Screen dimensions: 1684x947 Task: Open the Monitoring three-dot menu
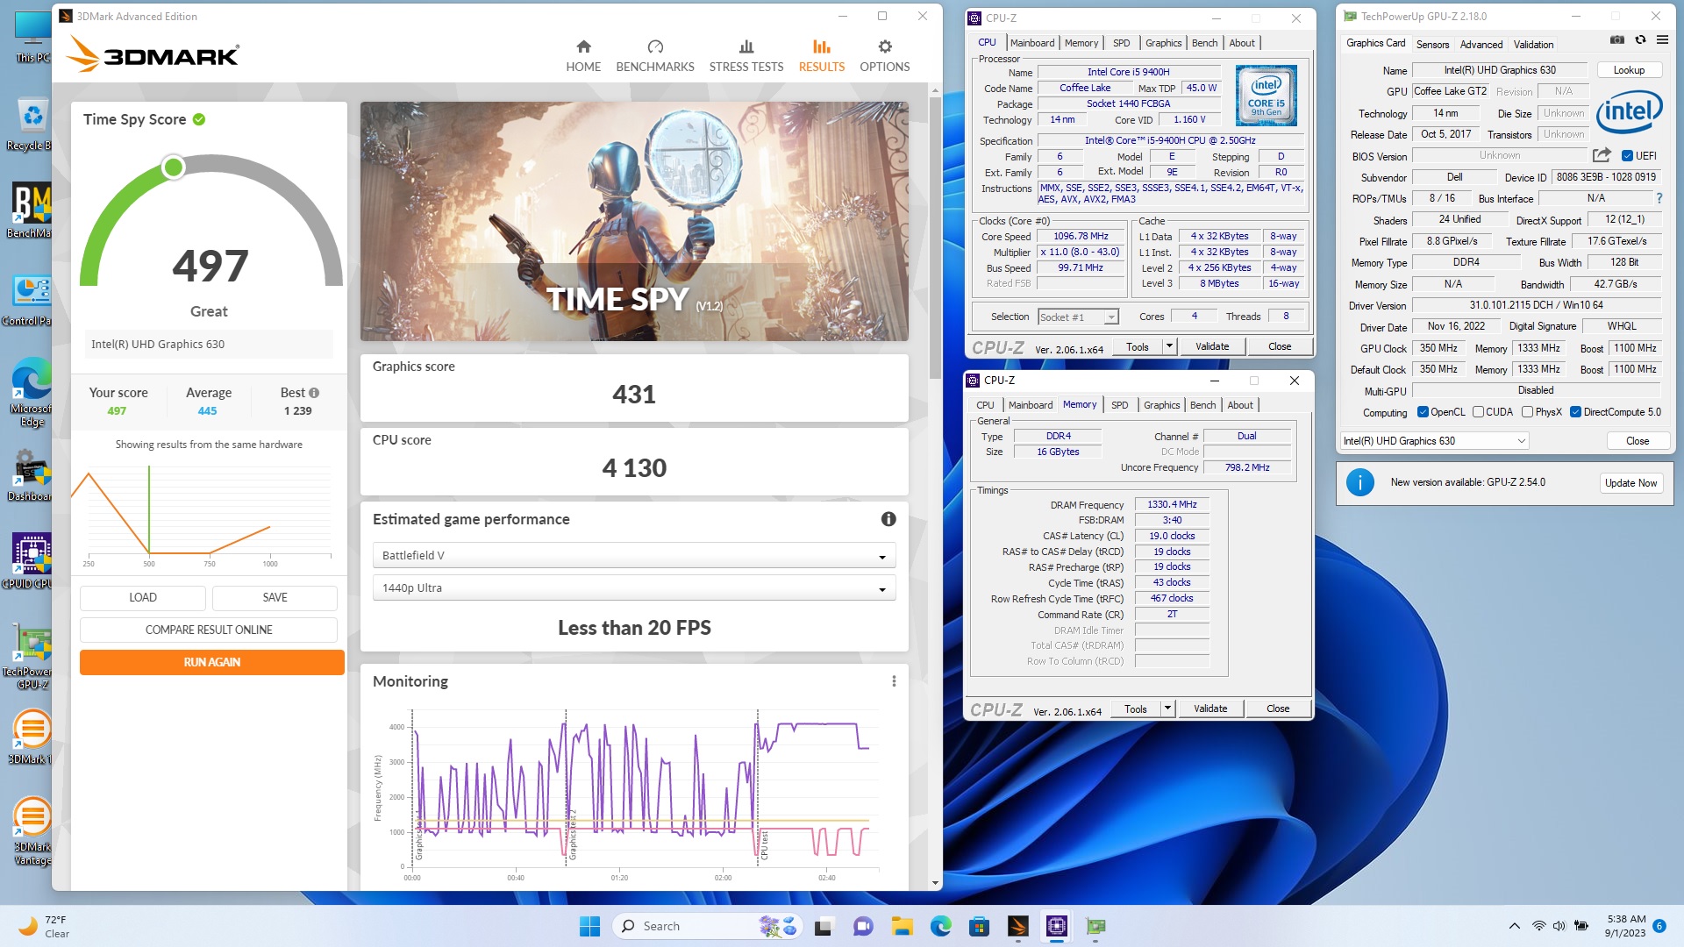point(894,681)
